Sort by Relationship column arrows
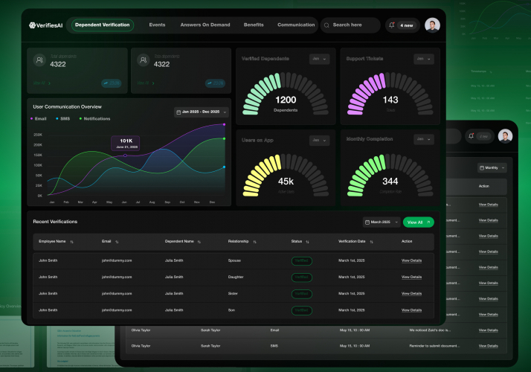531x372 pixels. coord(254,242)
